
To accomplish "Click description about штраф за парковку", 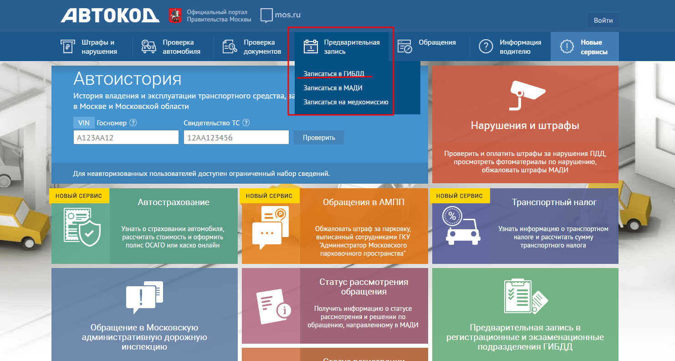I will tap(363, 241).
